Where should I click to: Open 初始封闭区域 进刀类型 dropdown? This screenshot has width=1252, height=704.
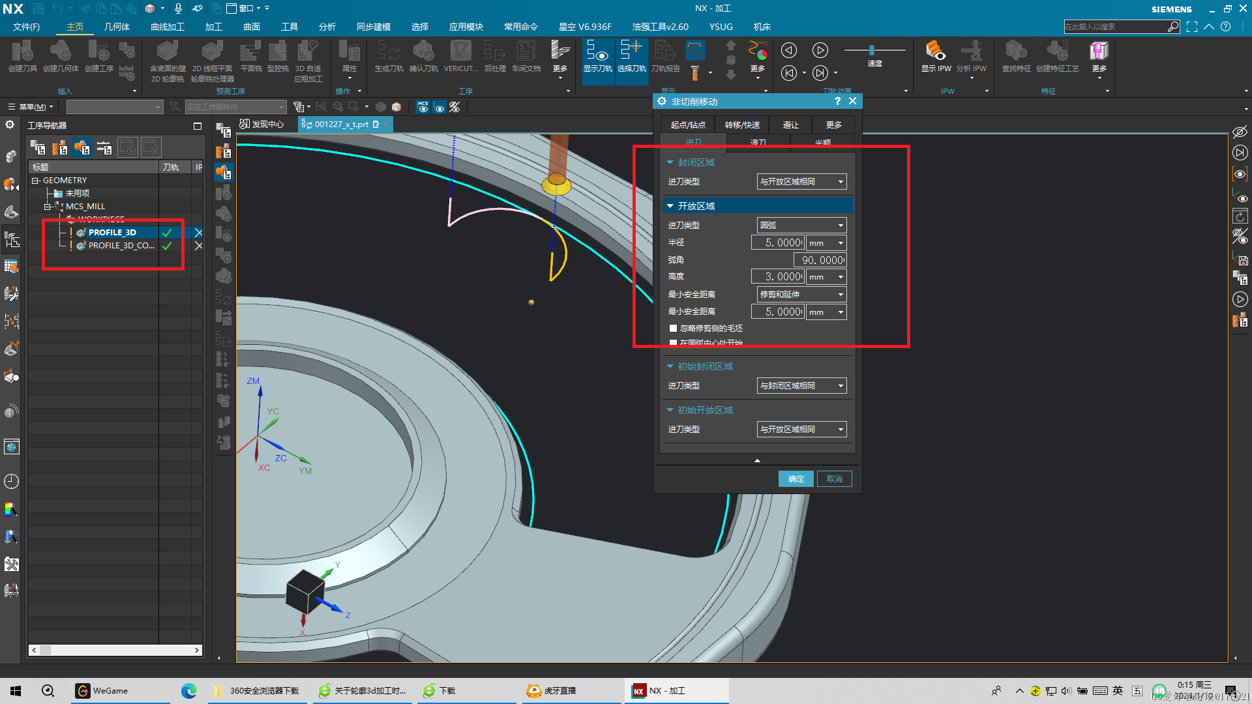801,386
